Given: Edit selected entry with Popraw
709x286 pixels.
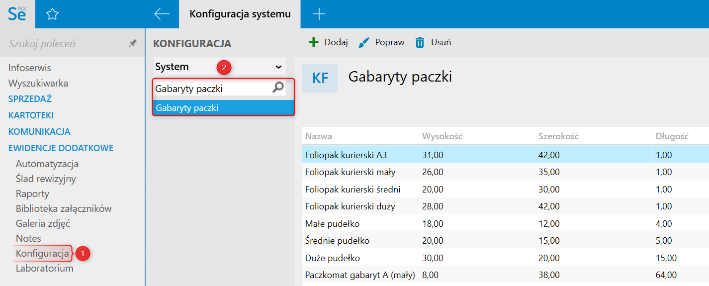Looking at the screenshot, I should click(x=381, y=42).
